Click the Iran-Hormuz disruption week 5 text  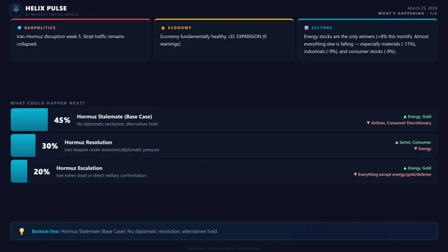click(70, 40)
